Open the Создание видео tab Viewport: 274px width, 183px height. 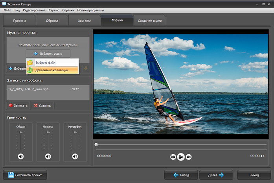150,20
